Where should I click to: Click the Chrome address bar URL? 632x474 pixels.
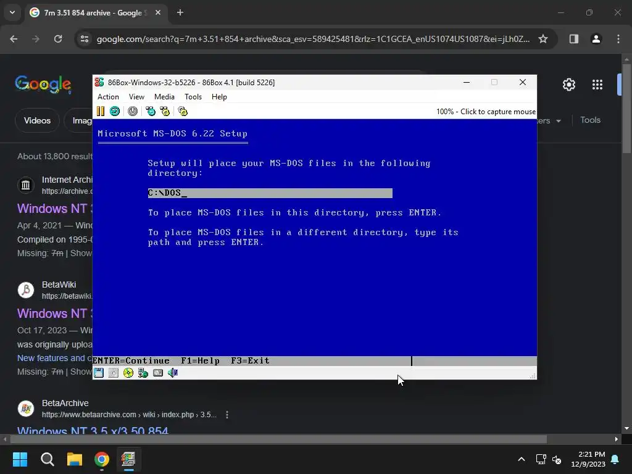pos(313,39)
